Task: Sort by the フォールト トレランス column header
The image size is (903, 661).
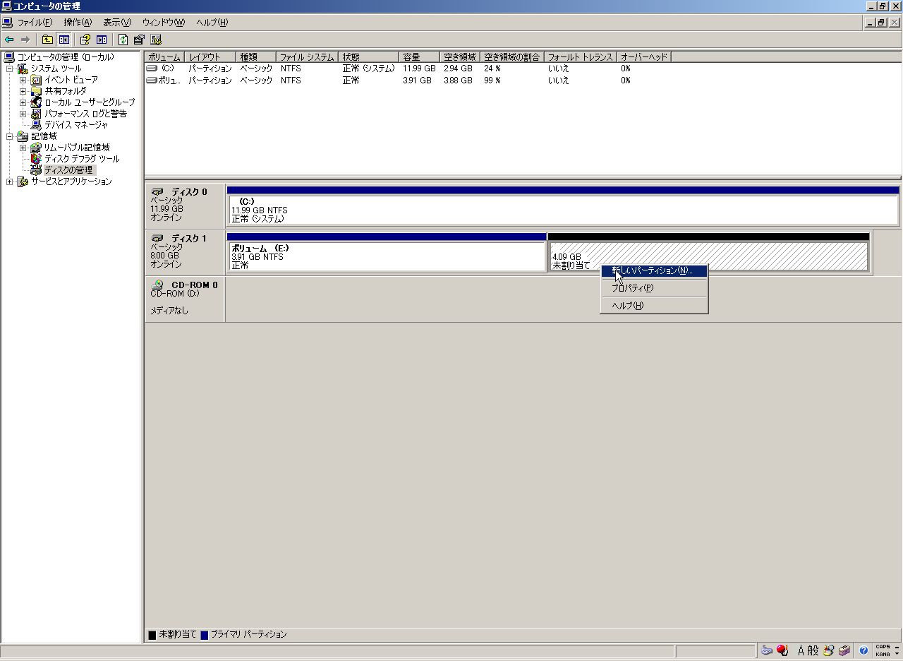Action: (x=580, y=57)
